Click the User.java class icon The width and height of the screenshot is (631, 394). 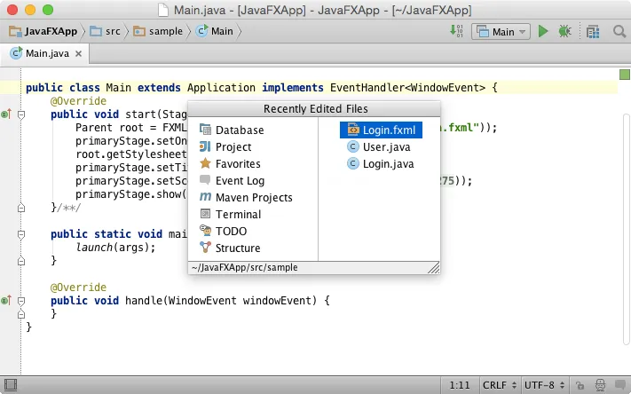pyautogui.click(x=353, y=147)
